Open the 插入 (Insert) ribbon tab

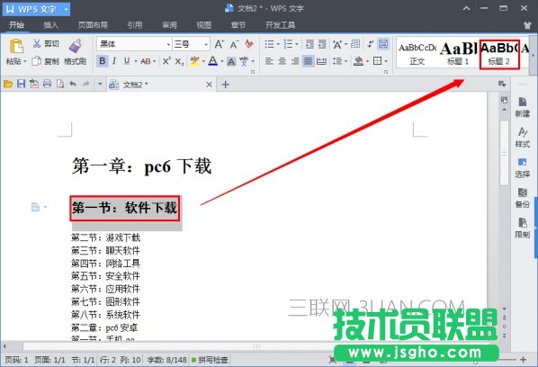[50, 25]
